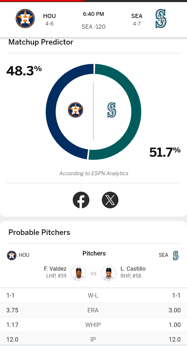
Task: View L. Castillo player headshot
Action: [x=108, y=274]
